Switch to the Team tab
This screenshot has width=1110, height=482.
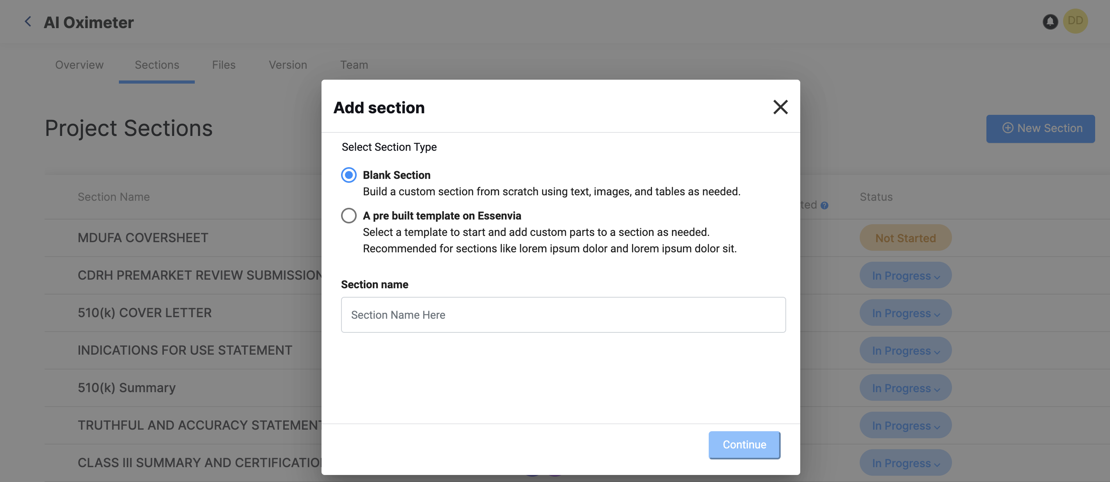(x=354, y=65)
